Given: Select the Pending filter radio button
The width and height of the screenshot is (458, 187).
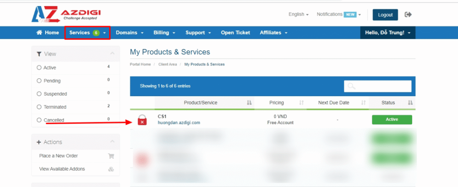Looking at the screenshot, I should 39,81.
